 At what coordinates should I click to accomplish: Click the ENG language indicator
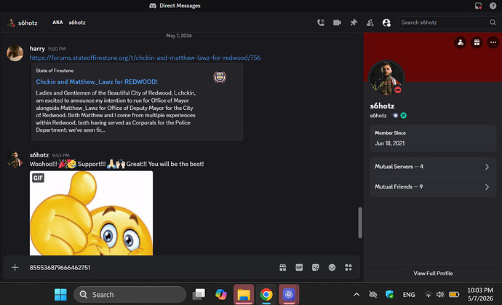(409, 294)
